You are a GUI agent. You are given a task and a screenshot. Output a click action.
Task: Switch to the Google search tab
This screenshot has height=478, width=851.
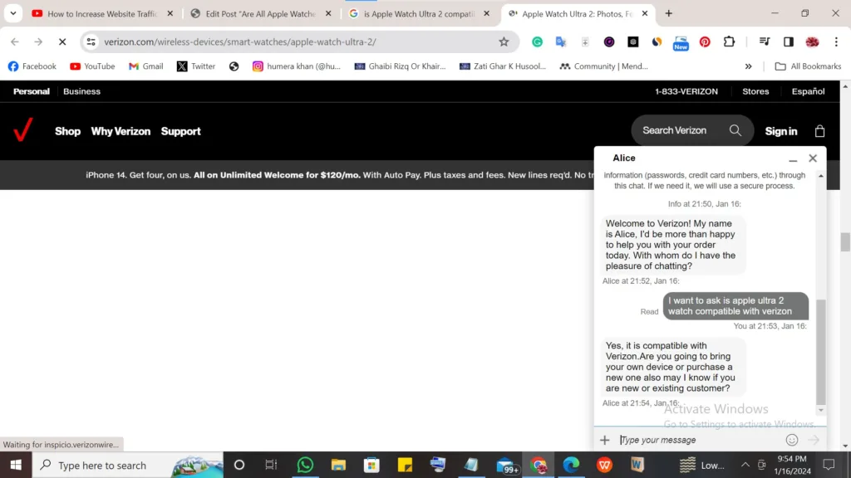[x=419, y=13]
